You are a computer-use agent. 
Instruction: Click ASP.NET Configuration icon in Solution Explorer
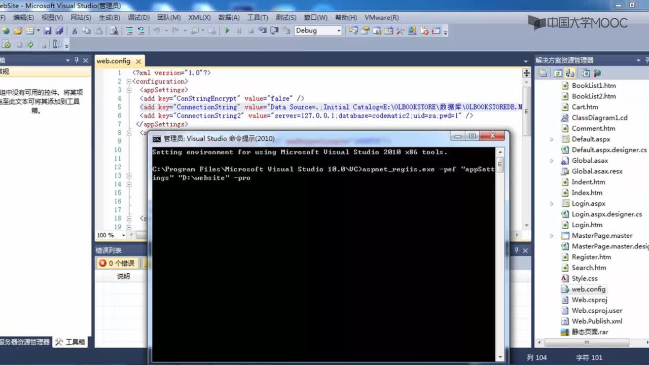click(597, 73)
